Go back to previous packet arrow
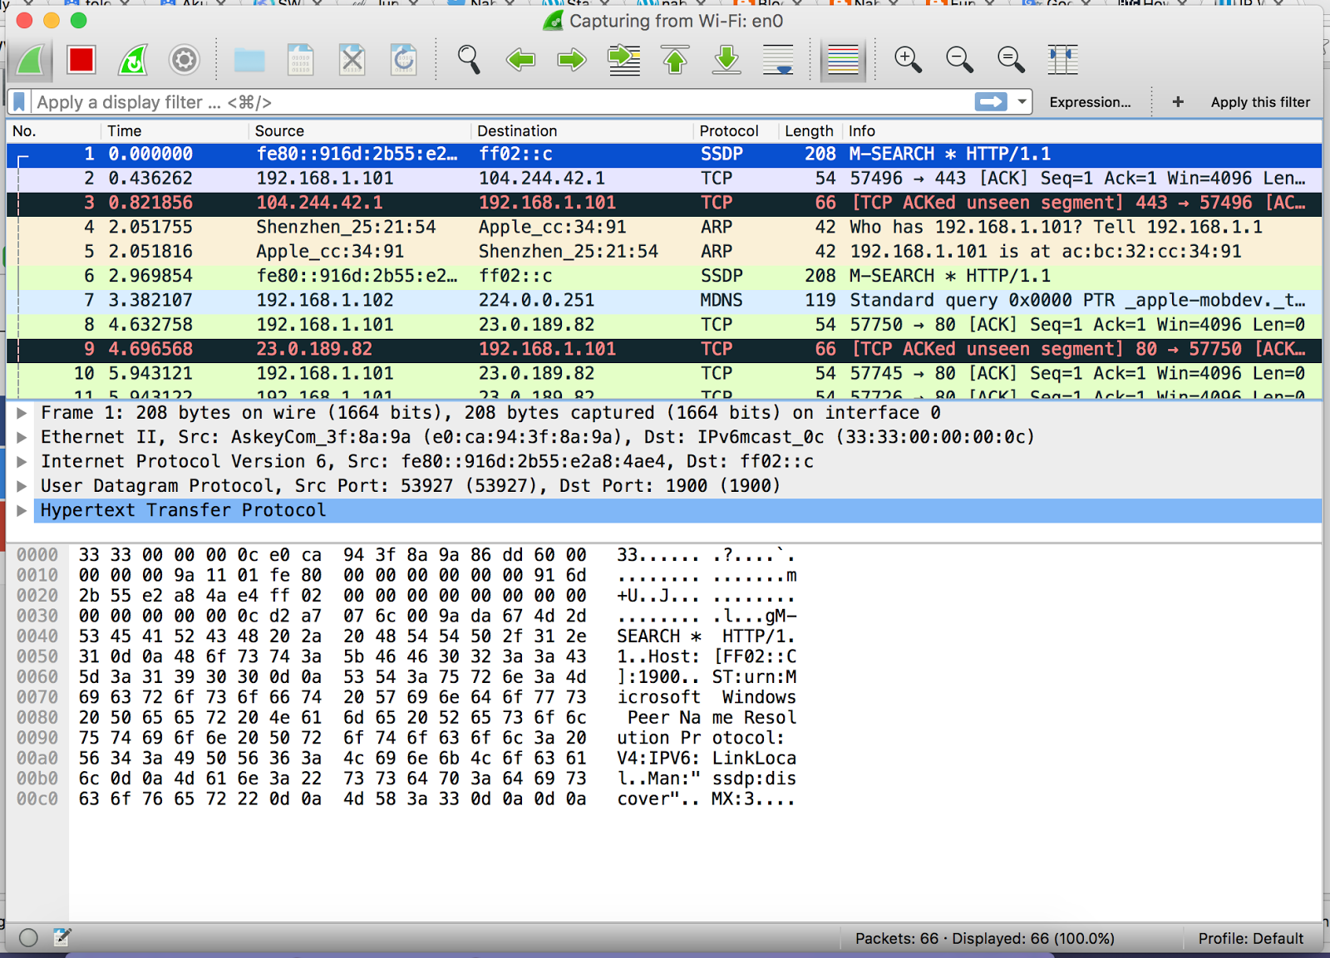Screen dimensions: 1330x958 [x=520, y=60]
